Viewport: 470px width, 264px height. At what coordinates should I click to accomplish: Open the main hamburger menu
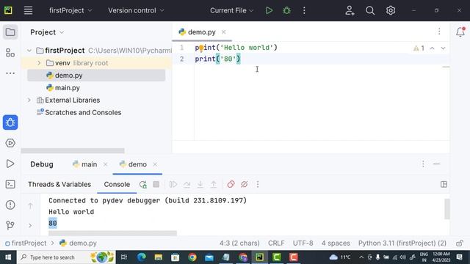pos(28,10)
